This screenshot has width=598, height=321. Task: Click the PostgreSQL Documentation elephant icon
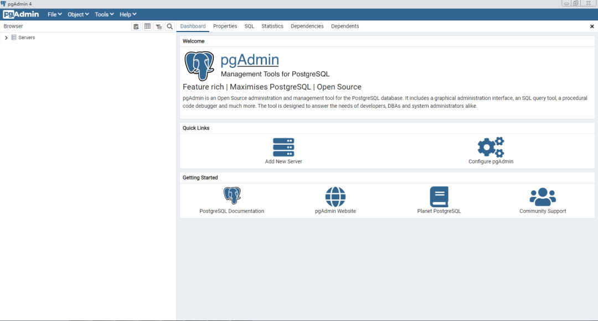pos(232,196)
